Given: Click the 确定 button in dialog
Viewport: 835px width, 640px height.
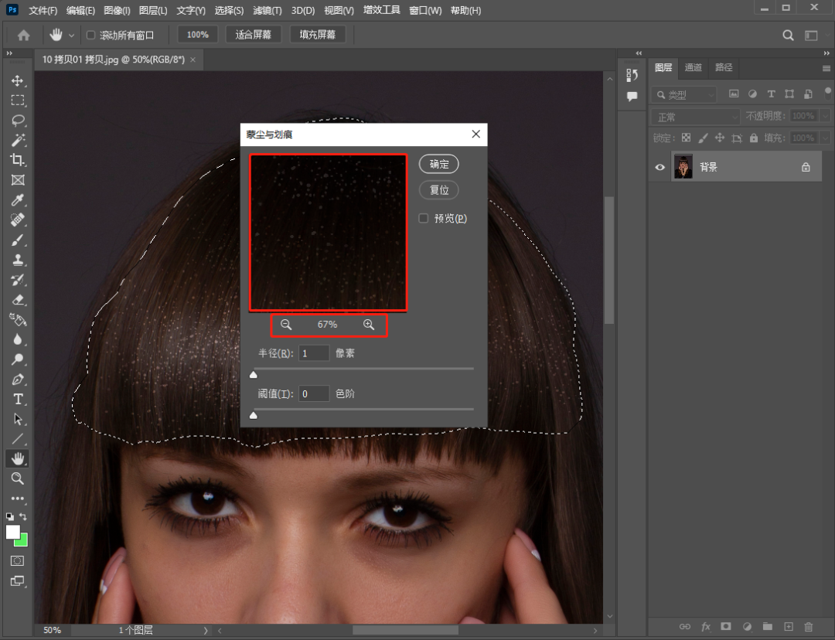Looking at the screenshot, I should 439,165.
